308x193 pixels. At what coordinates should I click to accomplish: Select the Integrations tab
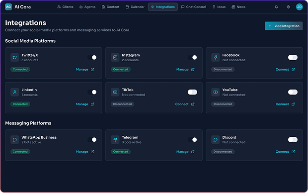pos(163,7)
